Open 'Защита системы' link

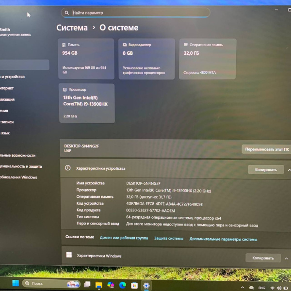168,239
